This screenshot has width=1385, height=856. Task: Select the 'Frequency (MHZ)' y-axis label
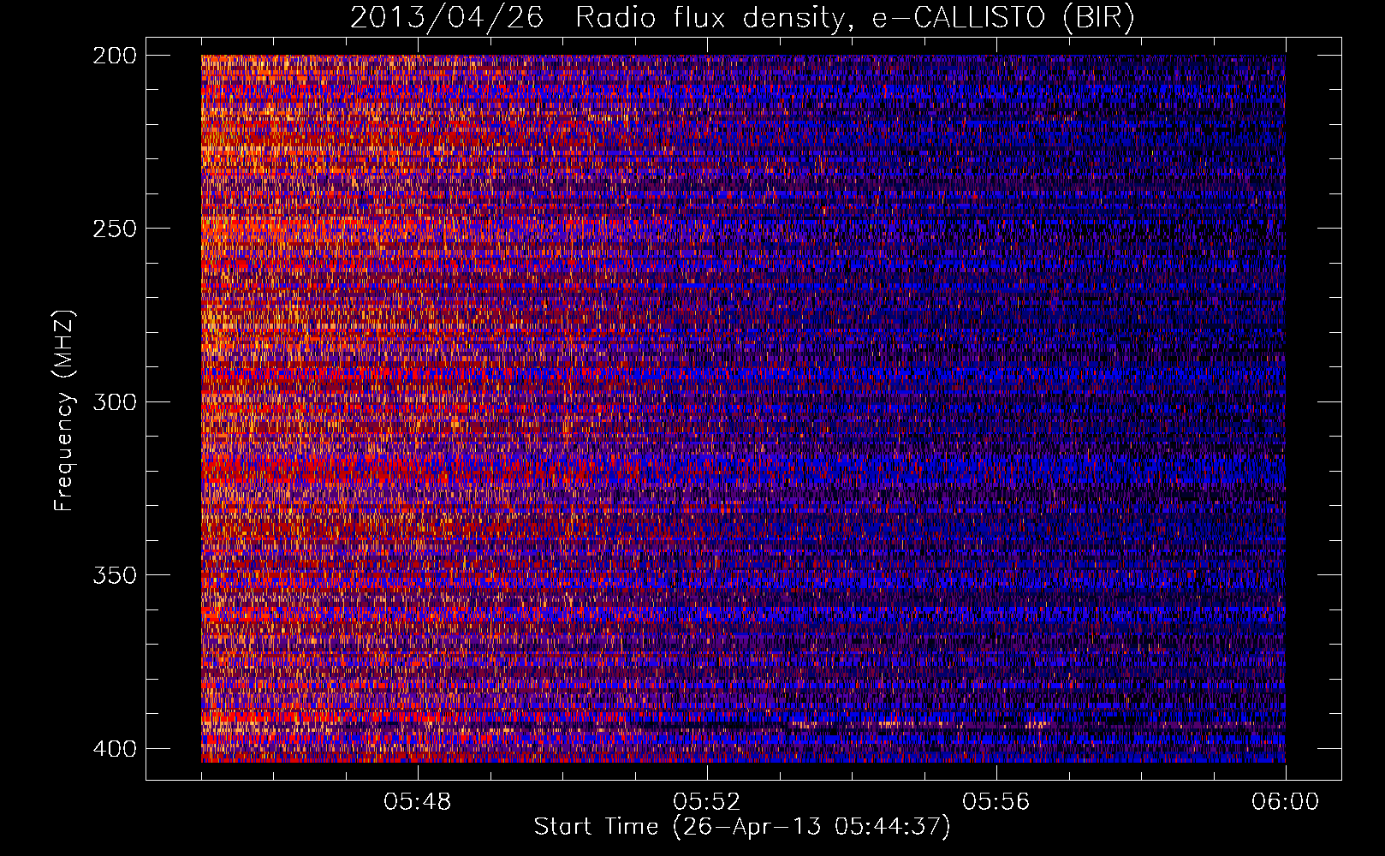tap(64, 410)
